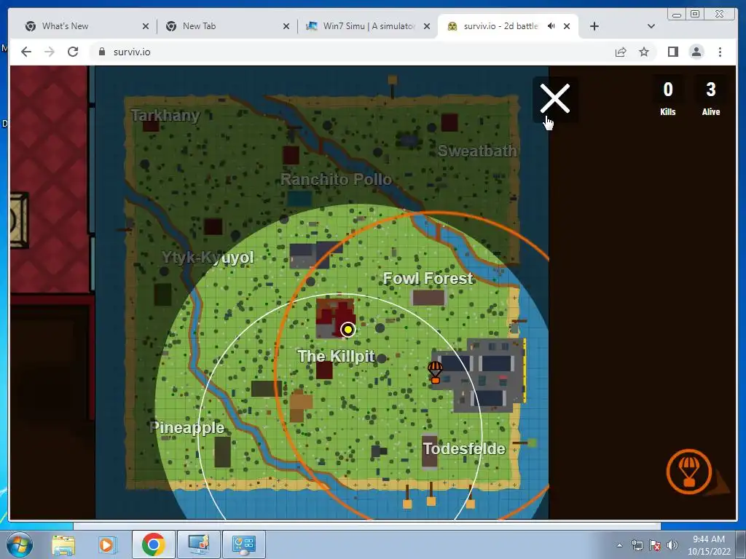Click the Pineapple map label
This screenshot has height=559, width=746.
pyautogui.click(x=187, y=427)
